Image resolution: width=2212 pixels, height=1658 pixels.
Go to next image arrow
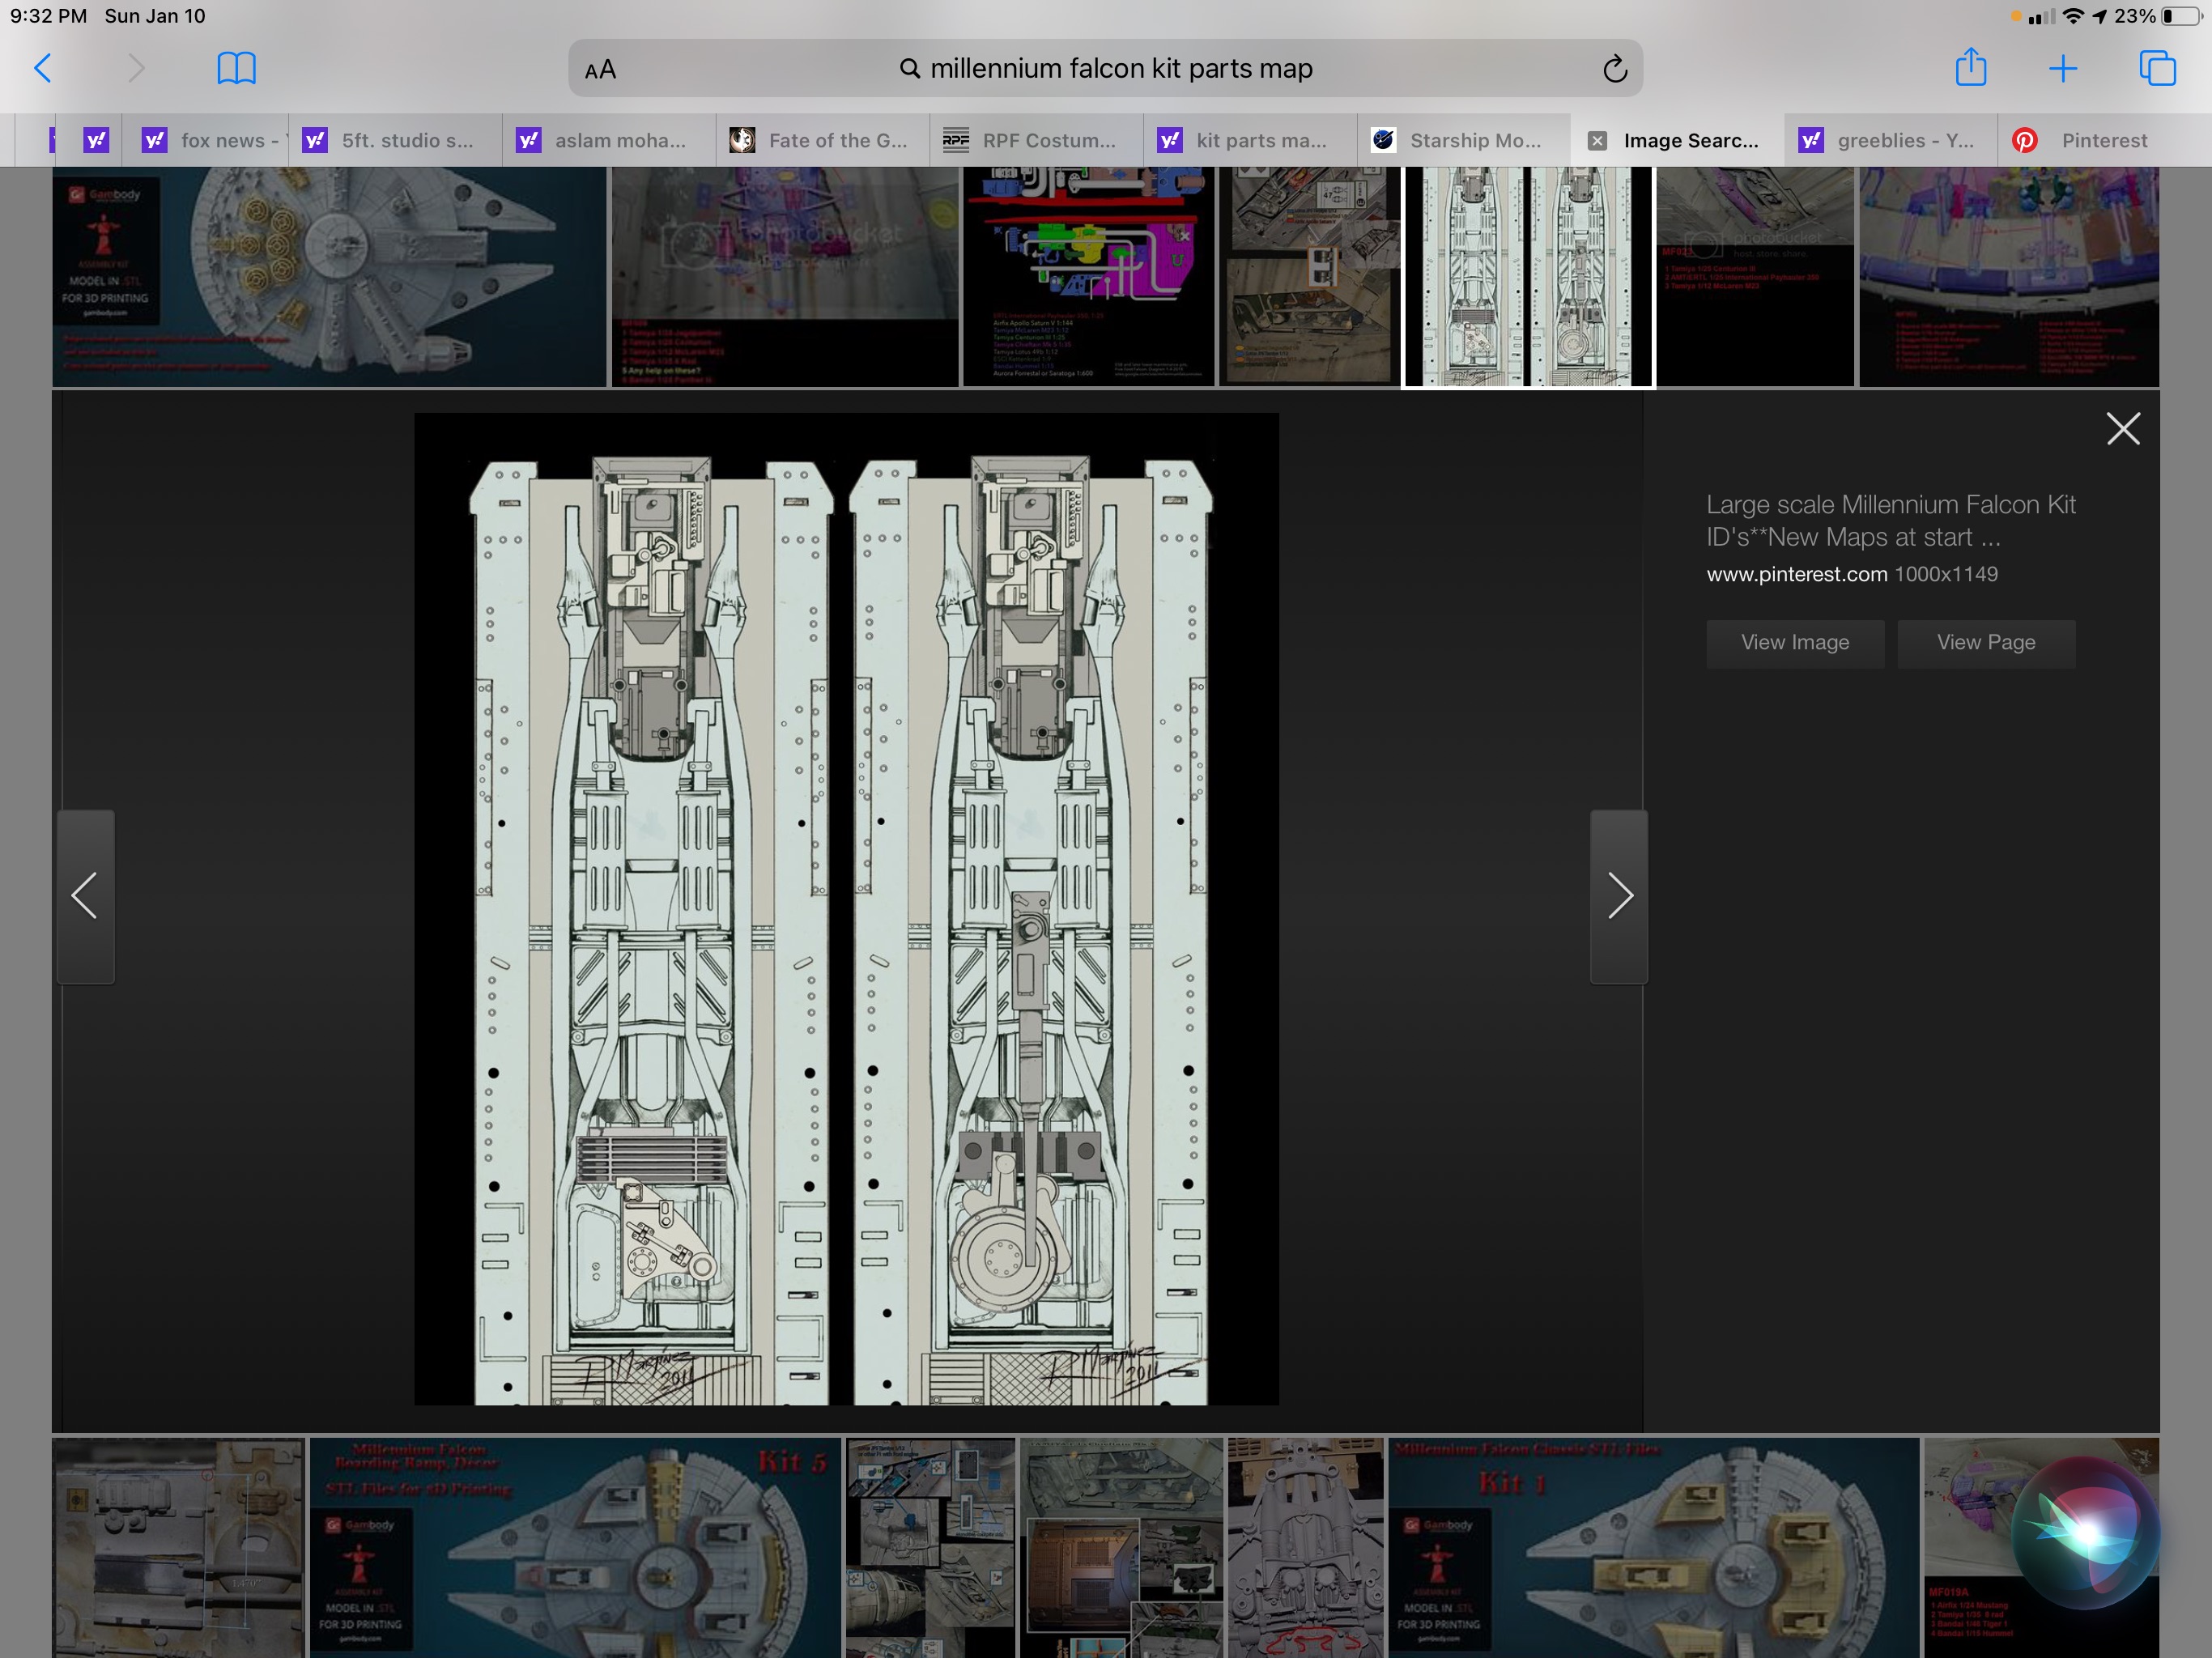(1619, 896)
